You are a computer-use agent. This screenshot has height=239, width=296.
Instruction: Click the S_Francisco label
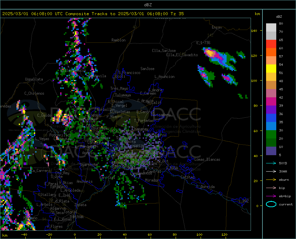tap(129, 73)
